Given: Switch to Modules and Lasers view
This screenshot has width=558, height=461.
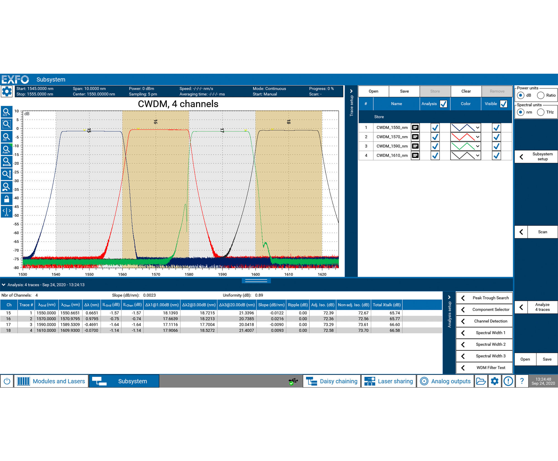Looking at the screenshot, I should (x=51, y=381).
